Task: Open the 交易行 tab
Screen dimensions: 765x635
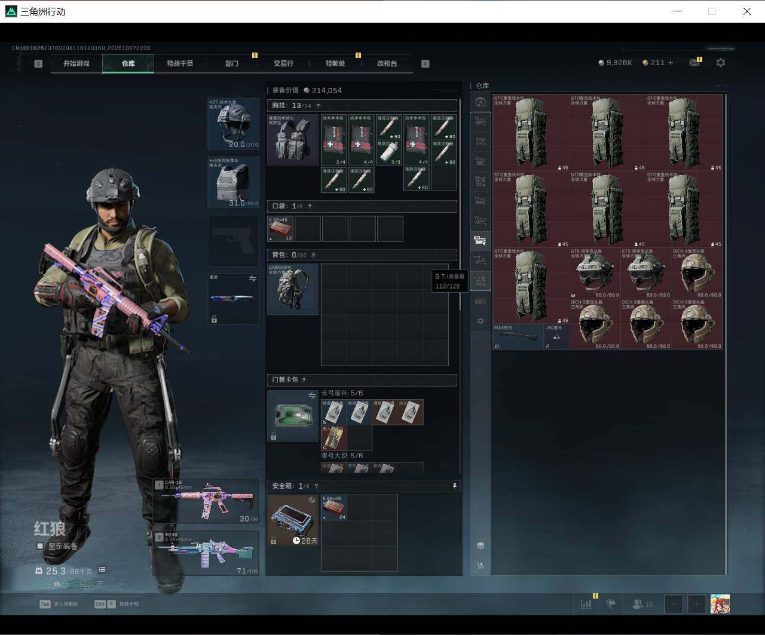Action: point(283,63)
